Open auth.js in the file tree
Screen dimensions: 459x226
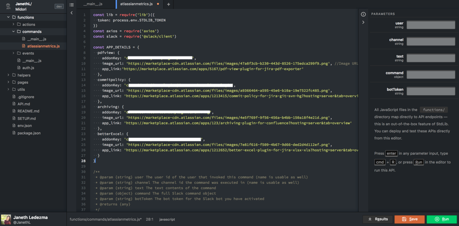click(x=28, y=68)
